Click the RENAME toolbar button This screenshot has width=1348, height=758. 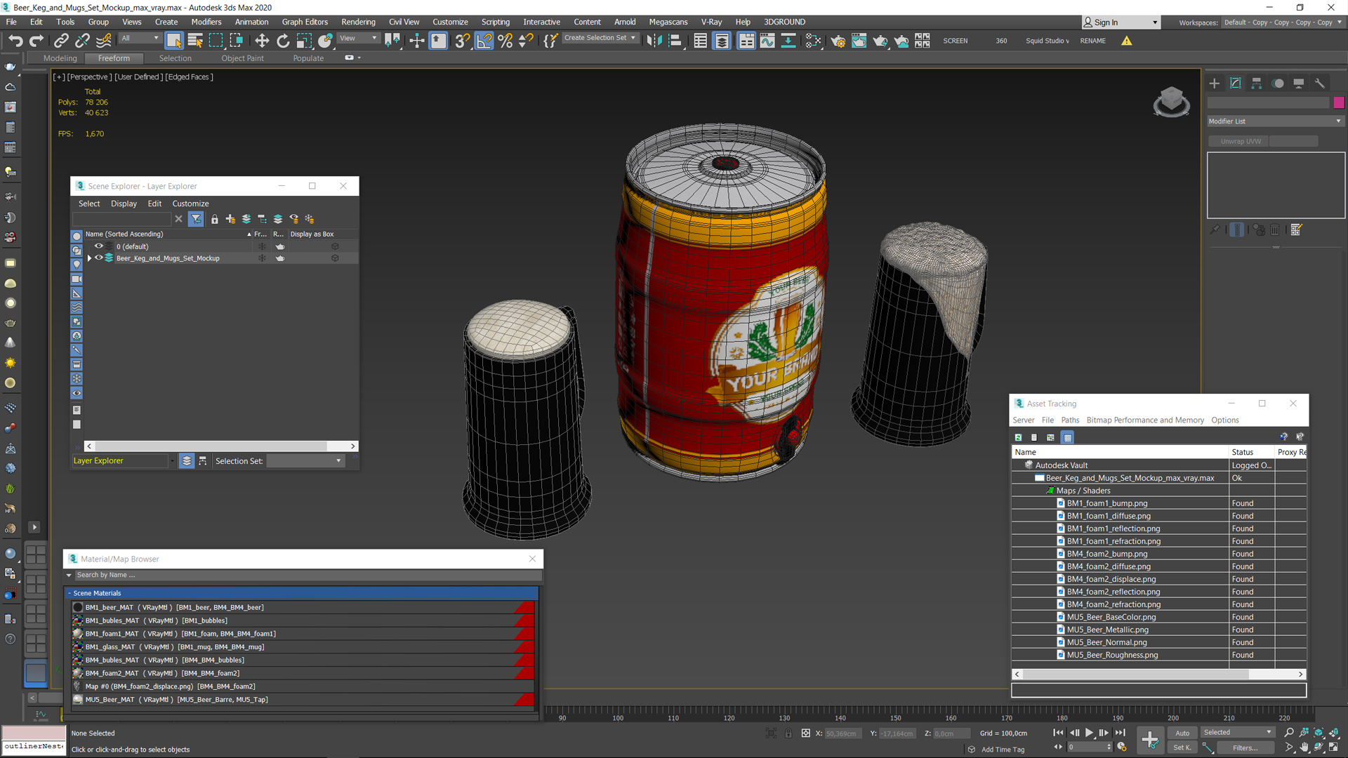click(1092, 41)
